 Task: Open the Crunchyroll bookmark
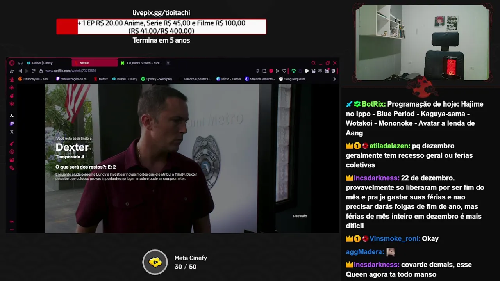tap(35, 79)
